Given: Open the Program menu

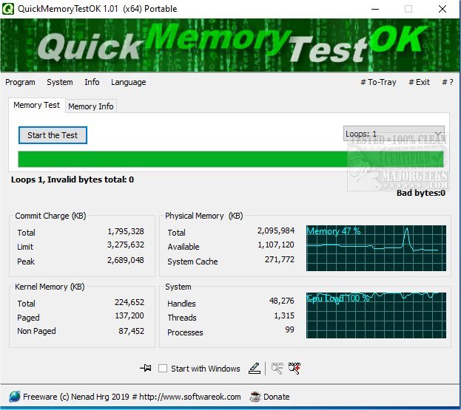Looking at the screenshot, I should (20, 82).
